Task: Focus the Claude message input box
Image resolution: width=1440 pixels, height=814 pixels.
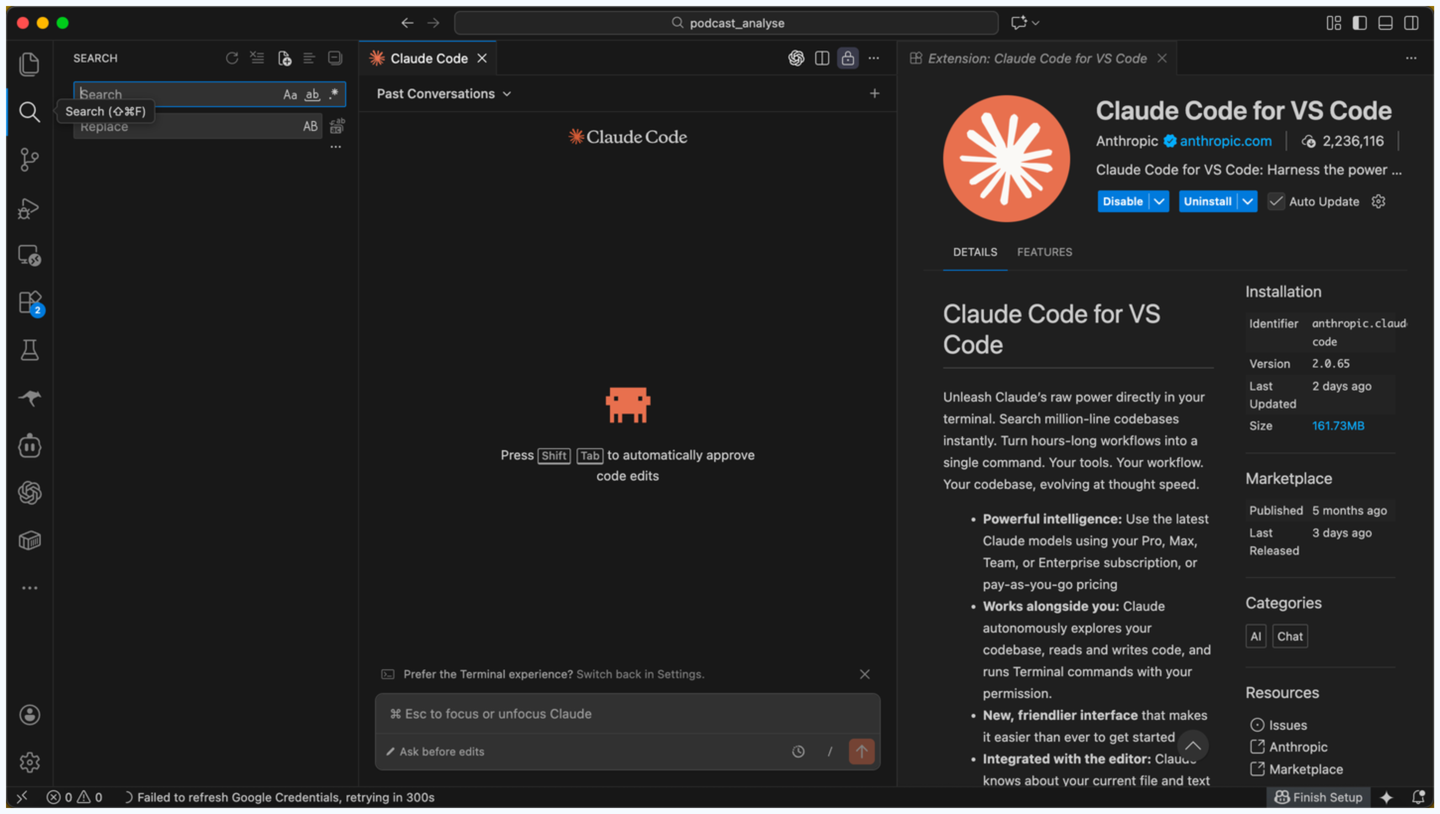Action: pyautogui.click(x=628, y=714)
